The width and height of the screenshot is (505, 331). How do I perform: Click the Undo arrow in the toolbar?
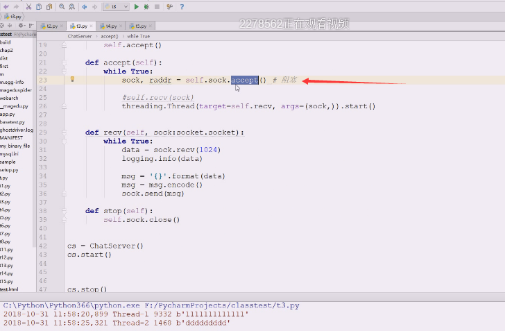[6, 6]
